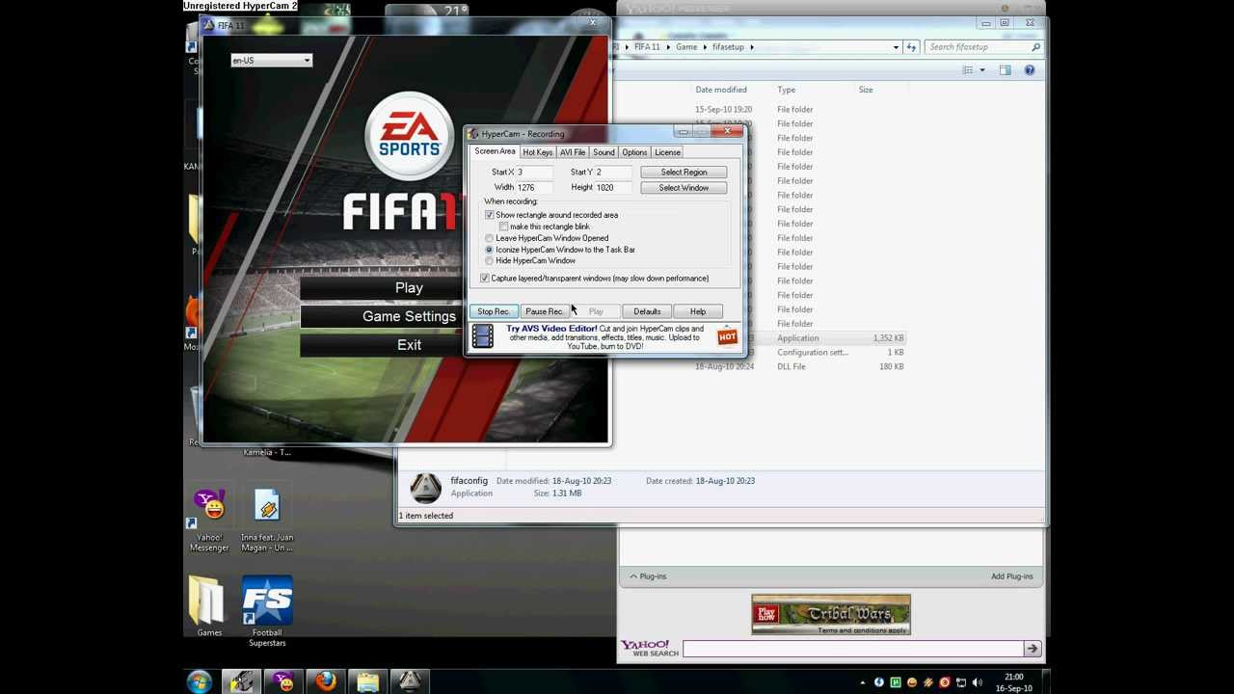This screenshot has width=1234, height=694.
Task: Click the Add Plug-ins link
Action: click(1011, 576)
